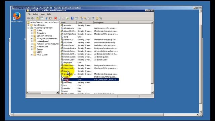215x121 pixels.
Task: Expand the NTDS Quotas node
Action: 32,54
